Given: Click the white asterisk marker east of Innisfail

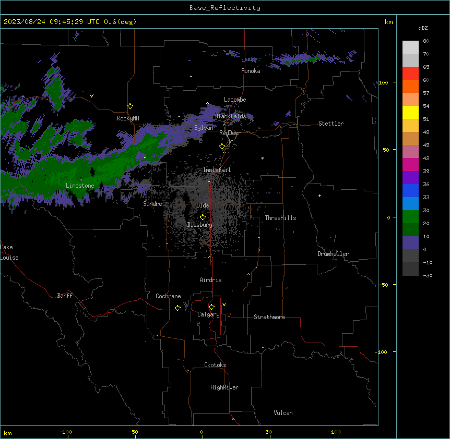Looking at the screenshot, I should point(262,158).
